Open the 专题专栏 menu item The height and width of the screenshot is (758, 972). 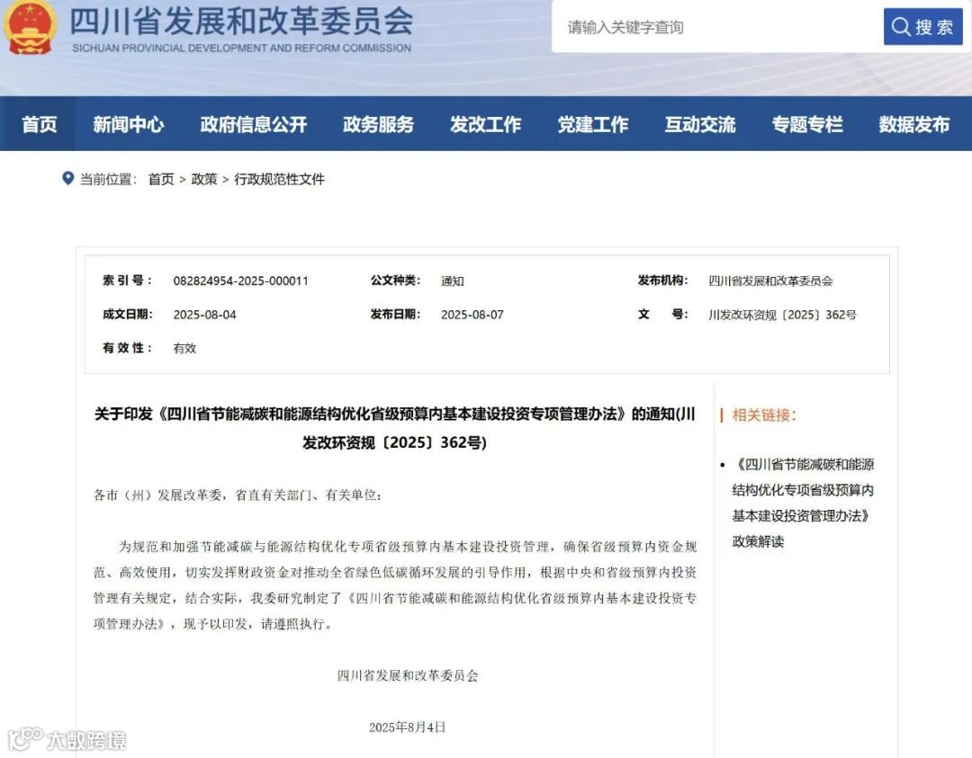click(x=807, y=124)
